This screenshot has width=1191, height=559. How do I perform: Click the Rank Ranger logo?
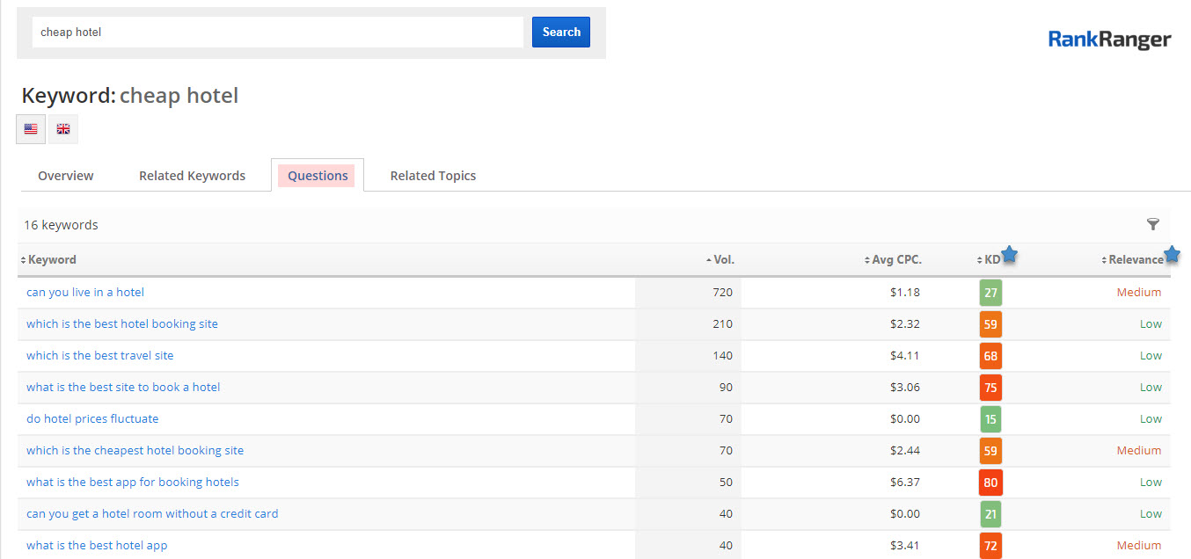[x=1109, y=40]
